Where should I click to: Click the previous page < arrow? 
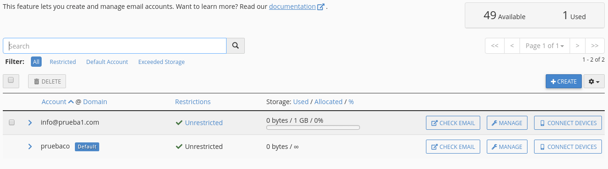pyautogui.click(x=512, y=46)
